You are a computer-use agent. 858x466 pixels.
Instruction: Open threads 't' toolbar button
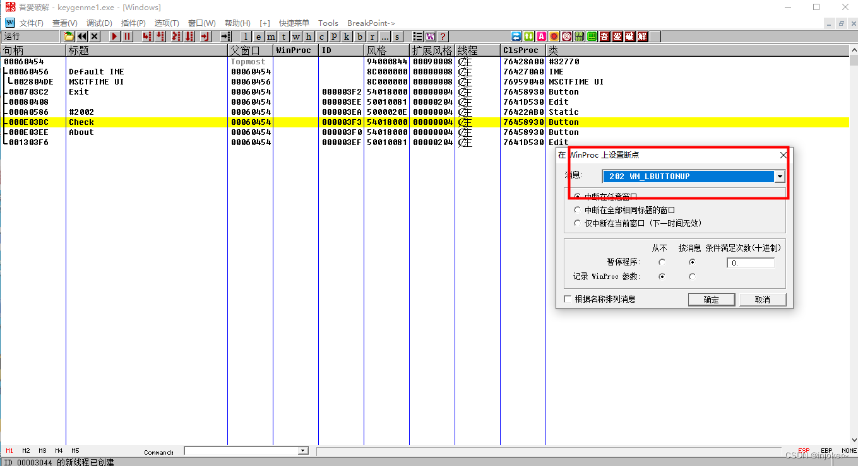coord(283,37)
